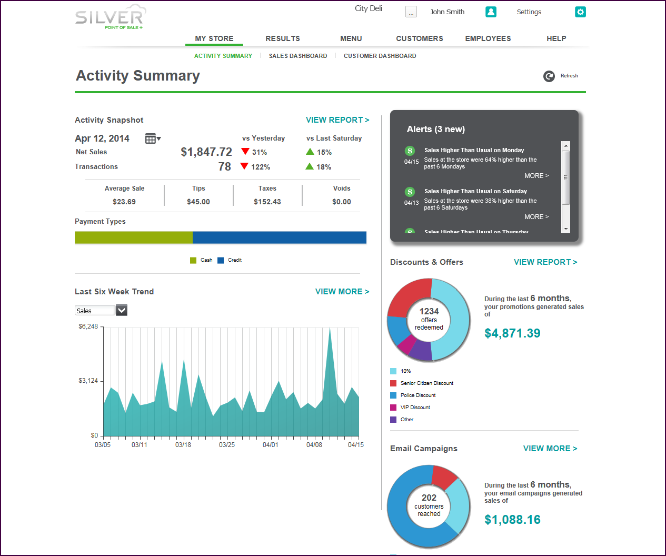
Task: Click the Average Sale value $23.69
Action: (x=124, y=202)
